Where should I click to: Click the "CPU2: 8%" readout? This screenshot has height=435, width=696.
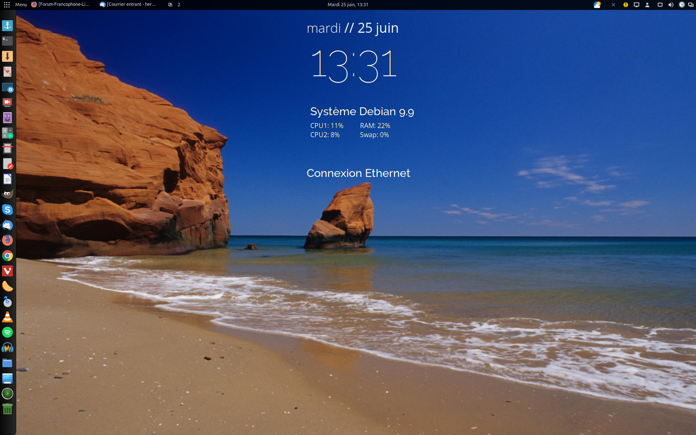pos(325,135)
